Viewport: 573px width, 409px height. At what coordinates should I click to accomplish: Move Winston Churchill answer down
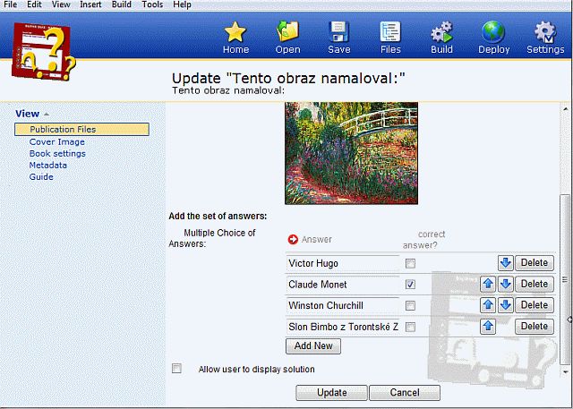[506, 305]
